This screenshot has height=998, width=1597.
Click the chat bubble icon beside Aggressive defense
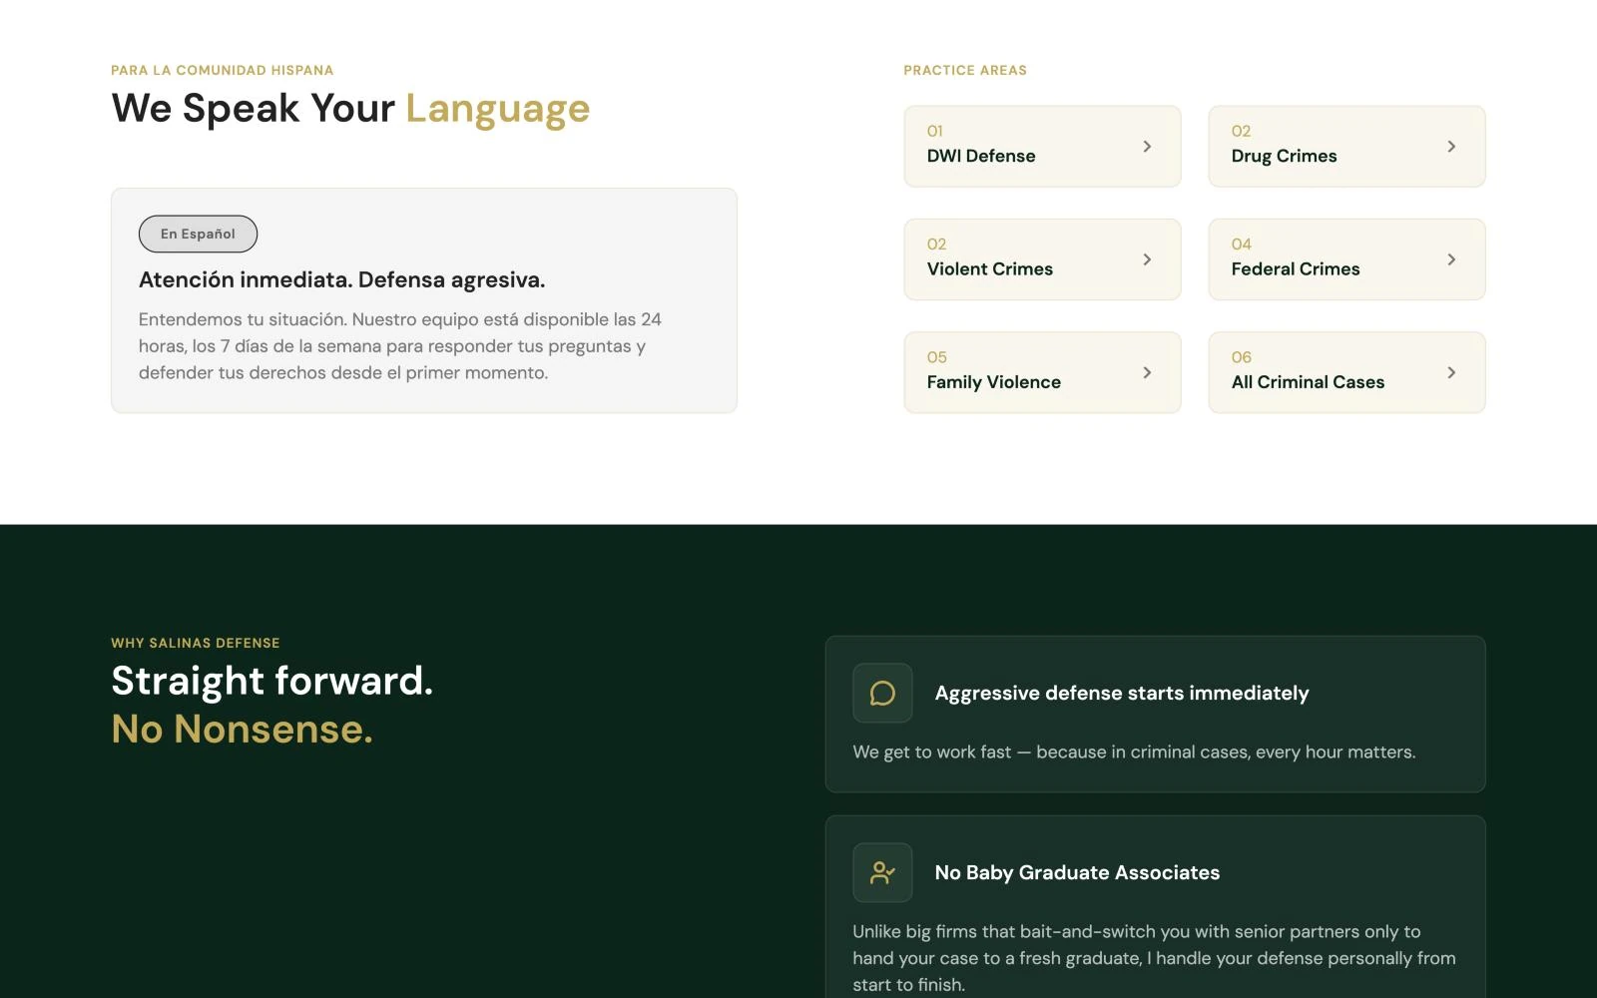click(882, 693)
